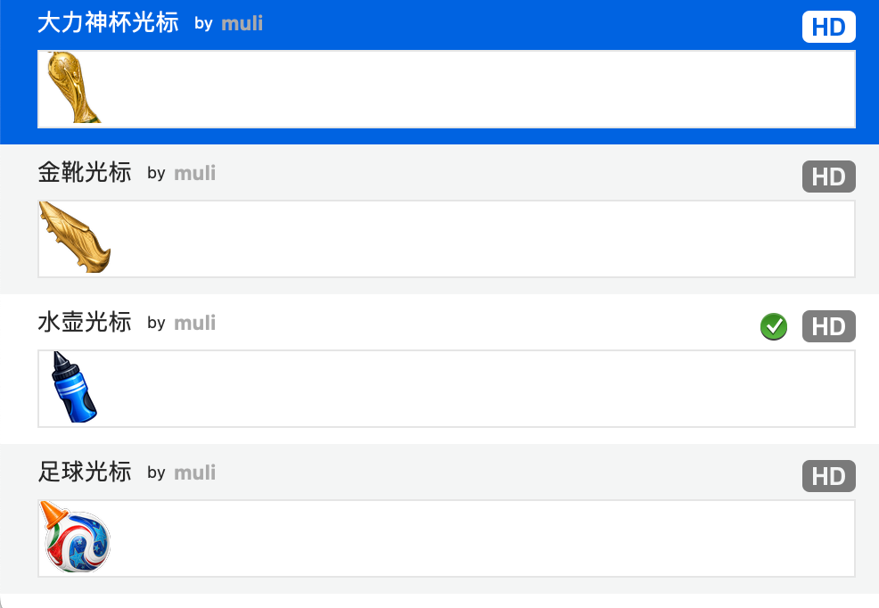Click the golden boot cursor image
Image resolution: width=879 pixels, height=608 pixels.
coord(75,237)
